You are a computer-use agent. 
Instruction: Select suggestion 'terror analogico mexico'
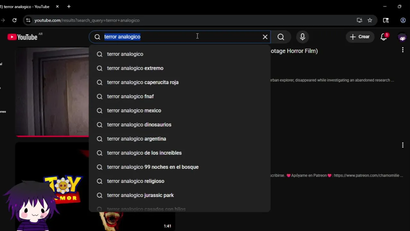[x=180, y=110]
